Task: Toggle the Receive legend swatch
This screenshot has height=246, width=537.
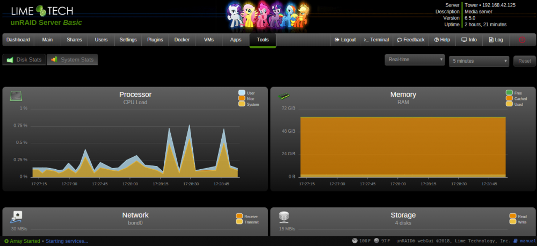Action: (x=240, y=216)
